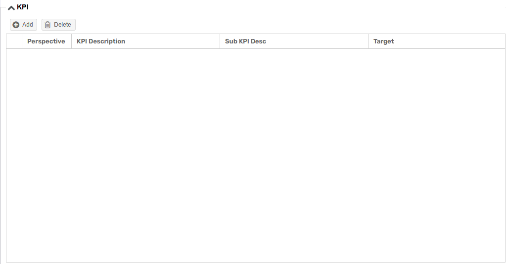Click the Target column header
506x264 pixels.
point(437,41)
